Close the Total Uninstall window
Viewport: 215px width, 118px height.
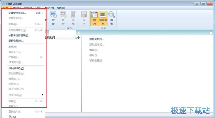[x=210, y=4]
